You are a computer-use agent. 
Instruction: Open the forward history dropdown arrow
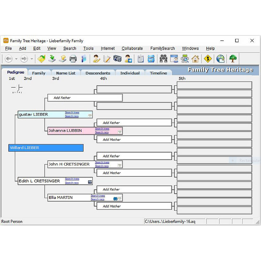coord(32,59)
